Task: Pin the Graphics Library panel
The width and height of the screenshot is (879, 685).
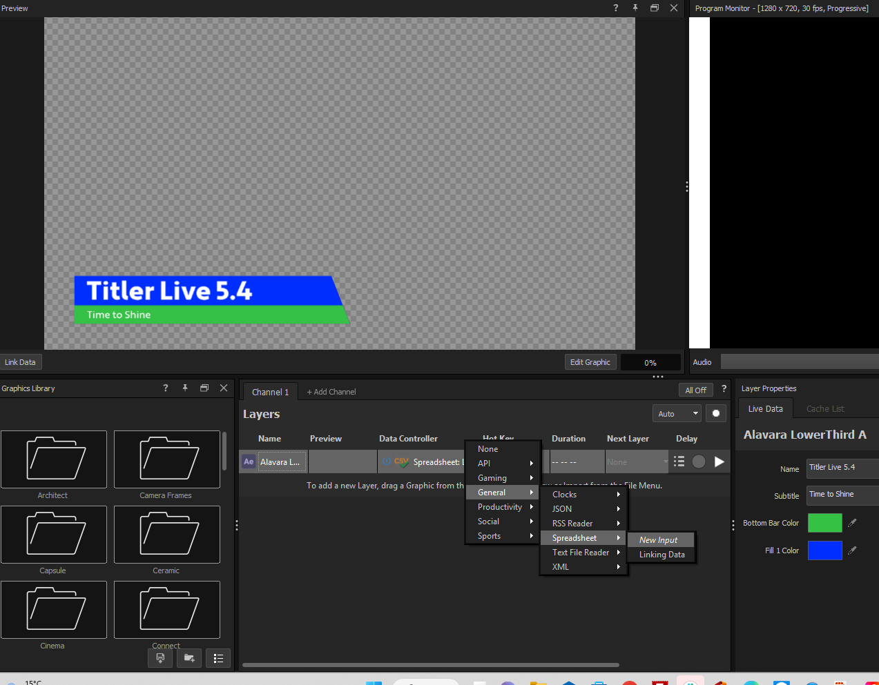Action: [x=185, y=388]
